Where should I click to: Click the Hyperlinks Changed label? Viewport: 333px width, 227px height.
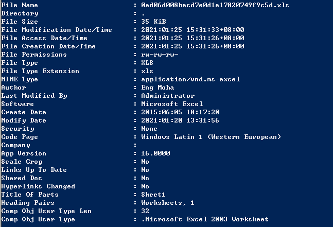[38, 186]
